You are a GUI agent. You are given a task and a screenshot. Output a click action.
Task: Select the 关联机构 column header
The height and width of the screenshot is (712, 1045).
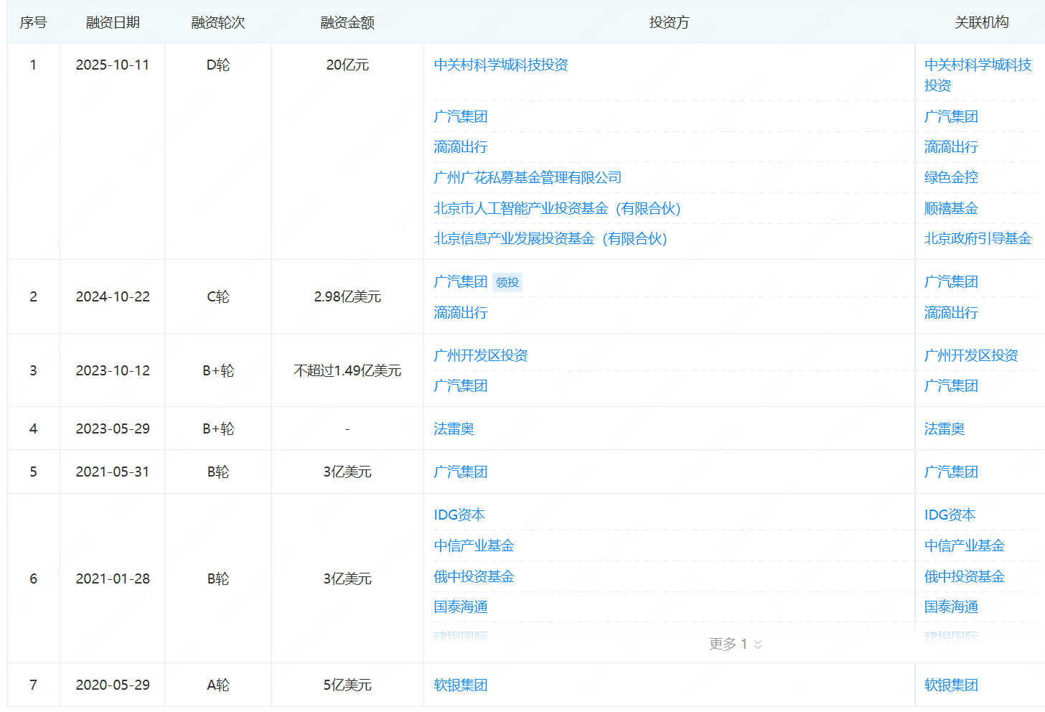[980, 23]
